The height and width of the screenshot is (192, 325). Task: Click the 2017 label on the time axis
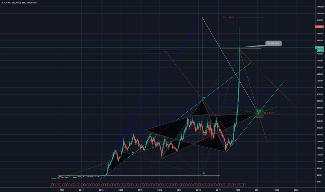click(x=179, y=190)
